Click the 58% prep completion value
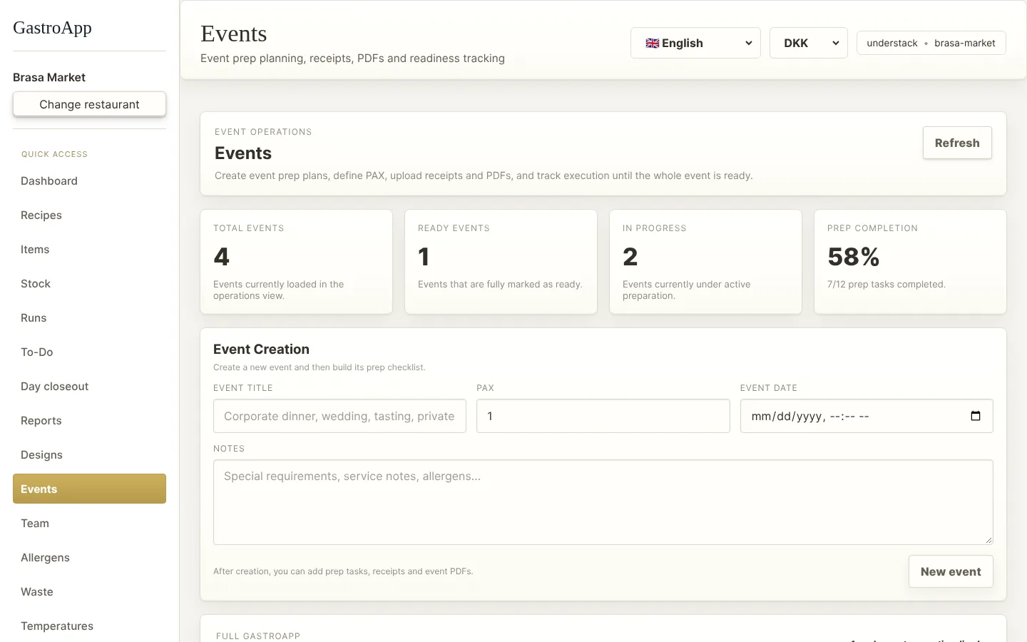The height and width of the screenshot is (642, 1027). point(853,257)
